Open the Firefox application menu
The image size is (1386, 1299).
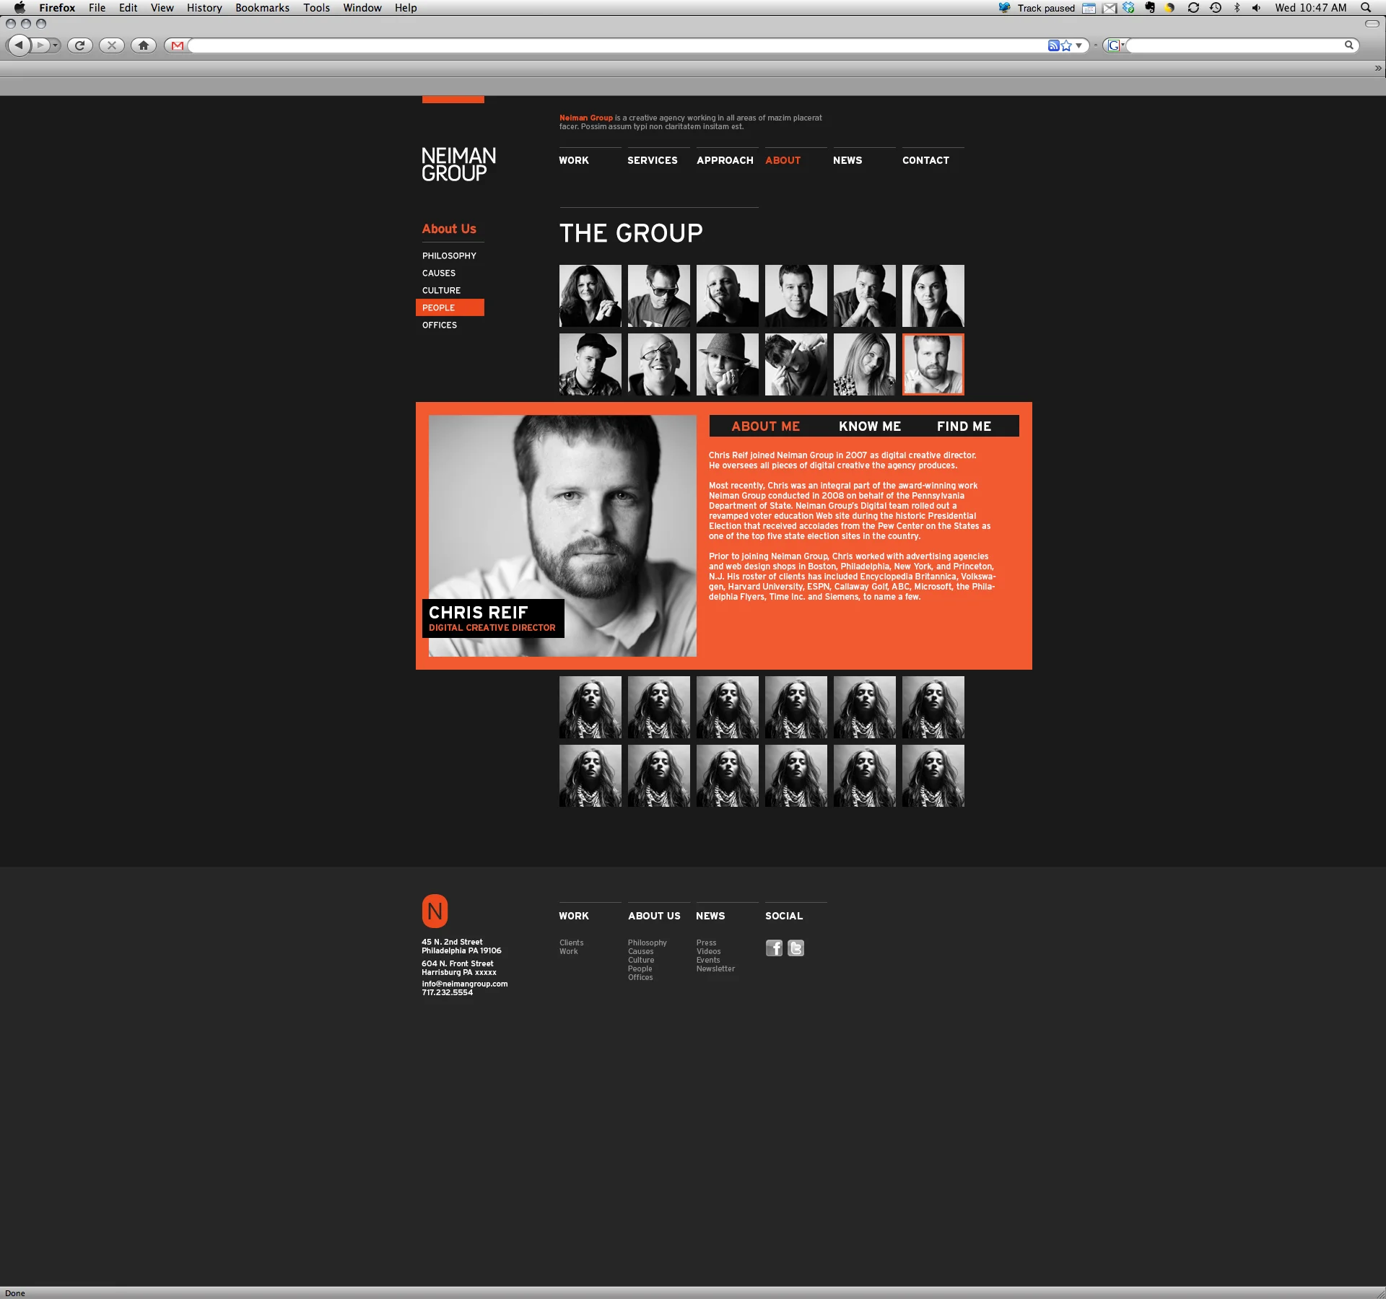tap(57, 7)
